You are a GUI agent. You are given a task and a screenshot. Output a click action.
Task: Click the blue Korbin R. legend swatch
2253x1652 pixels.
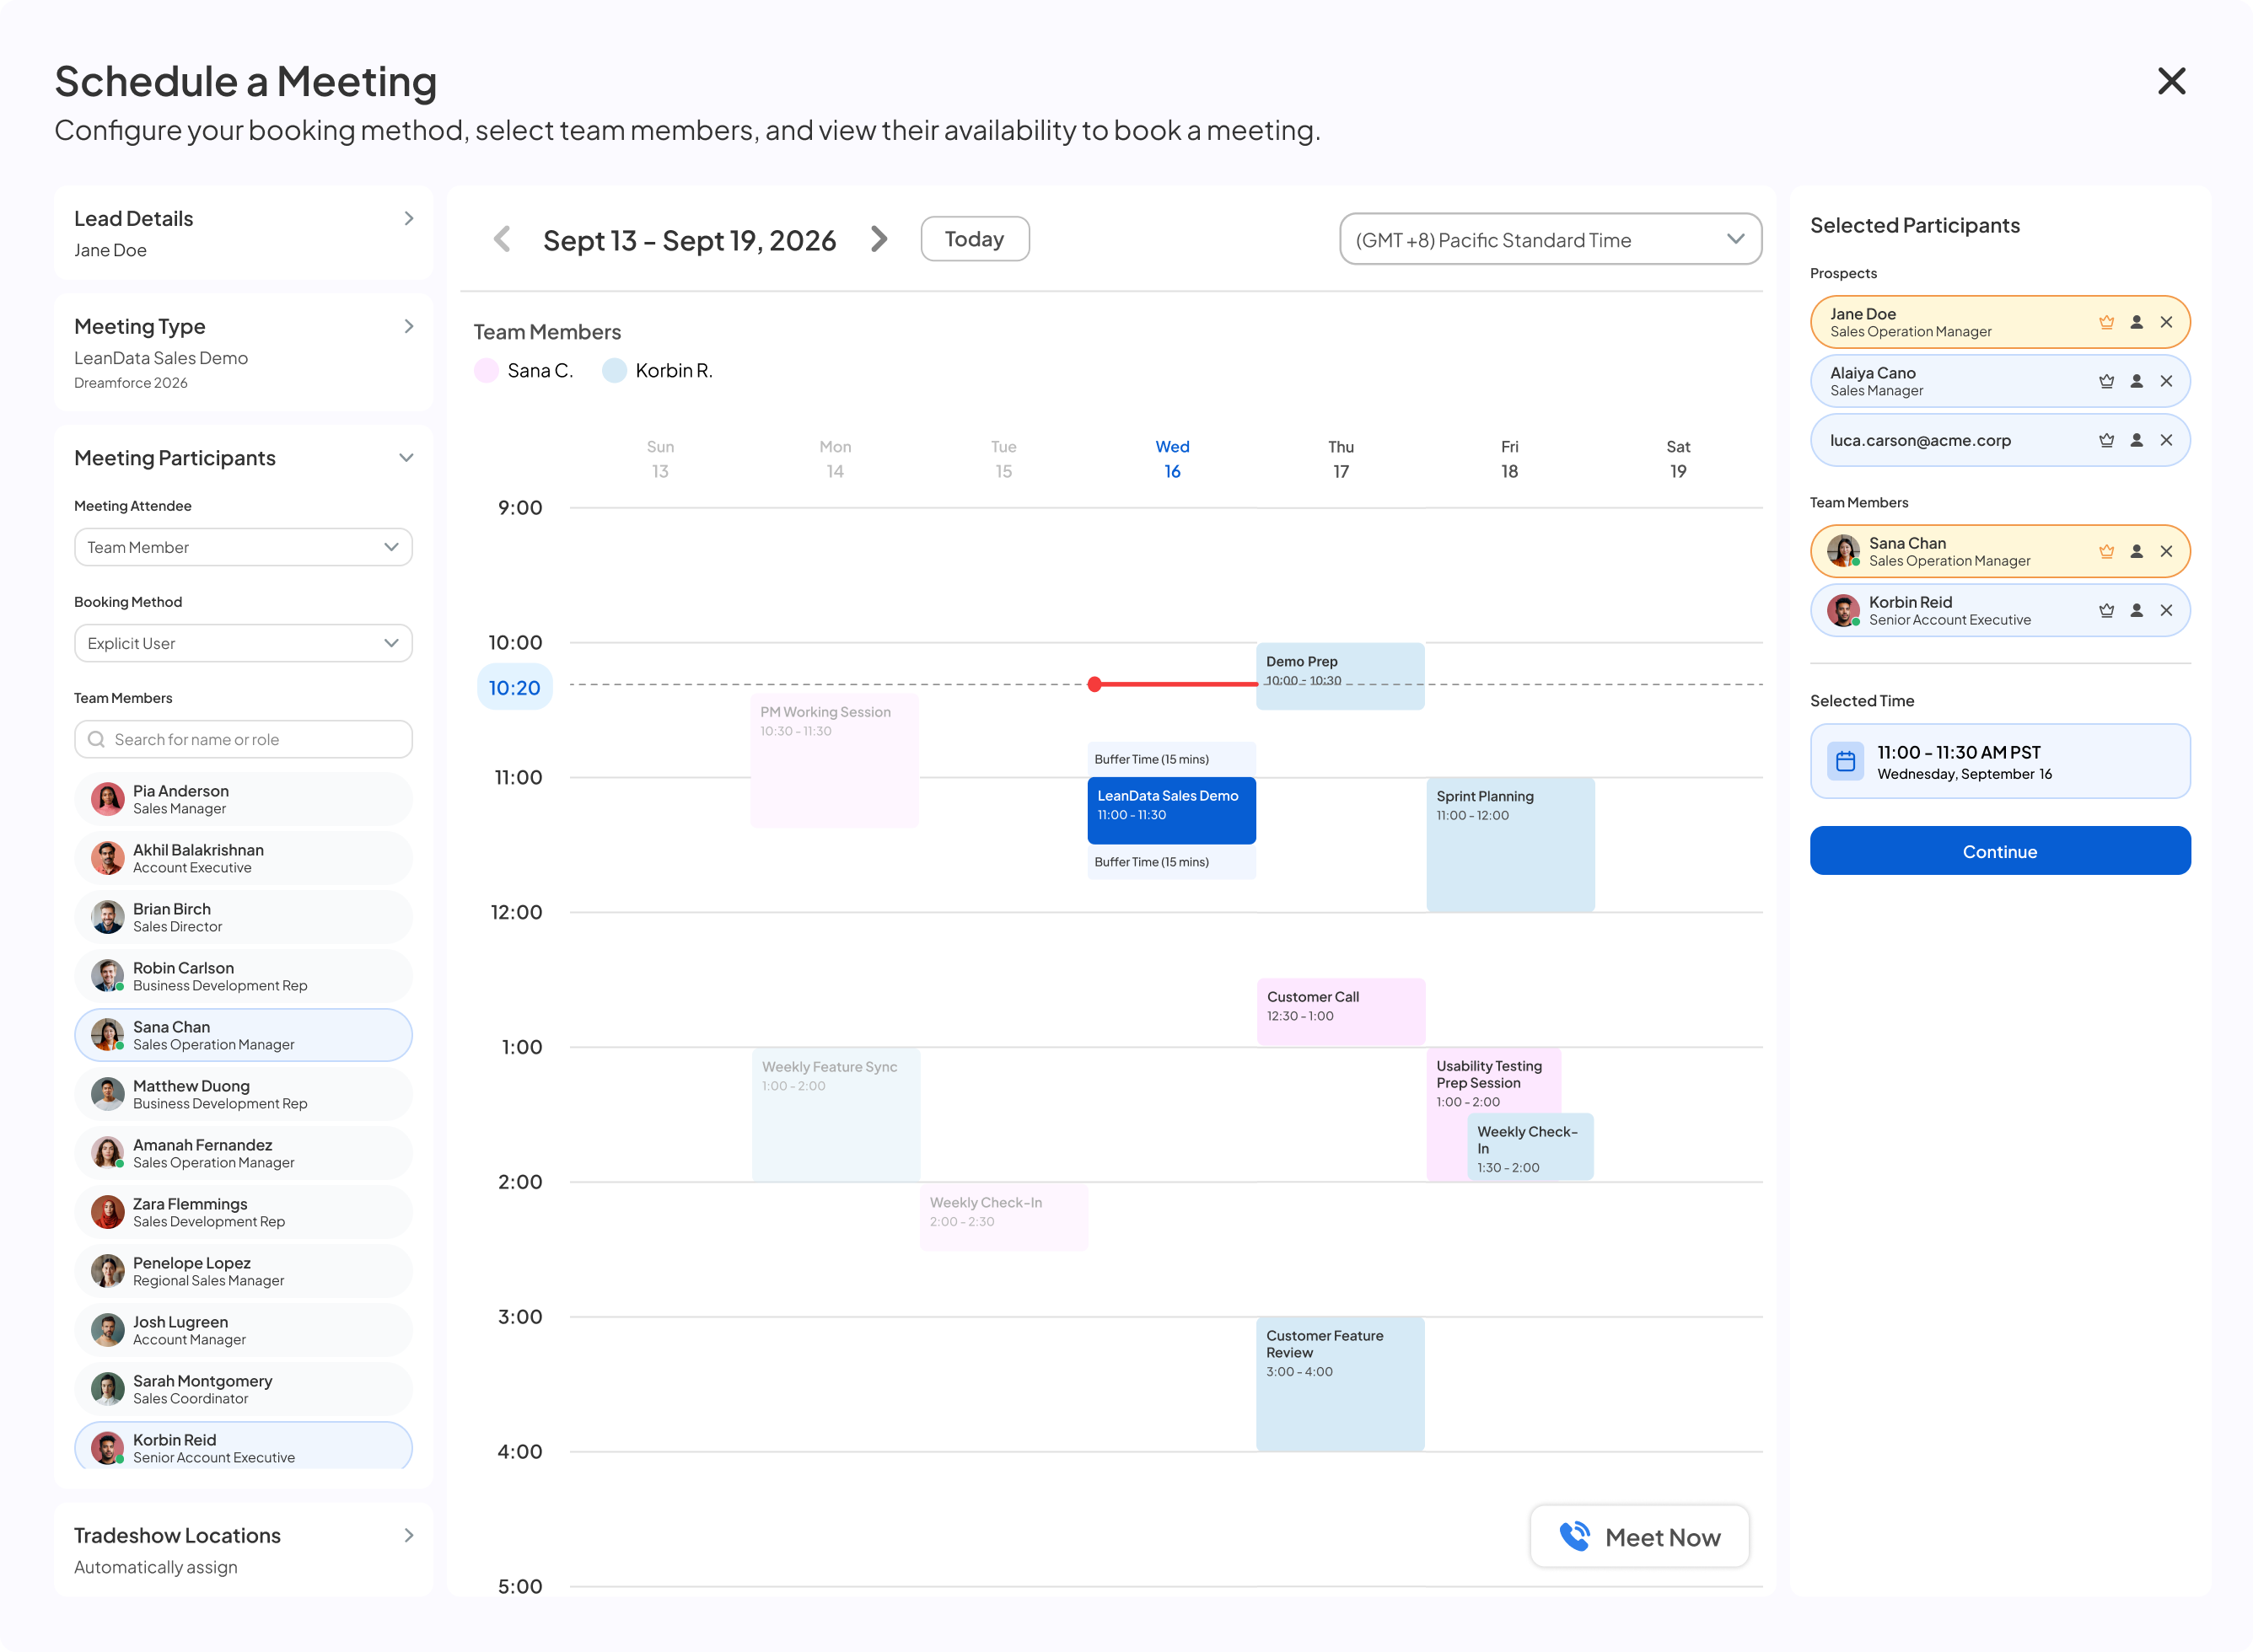tap(615, 371)
